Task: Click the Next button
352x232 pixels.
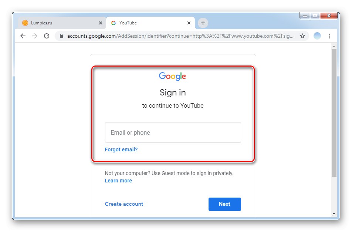Action: 224,204
